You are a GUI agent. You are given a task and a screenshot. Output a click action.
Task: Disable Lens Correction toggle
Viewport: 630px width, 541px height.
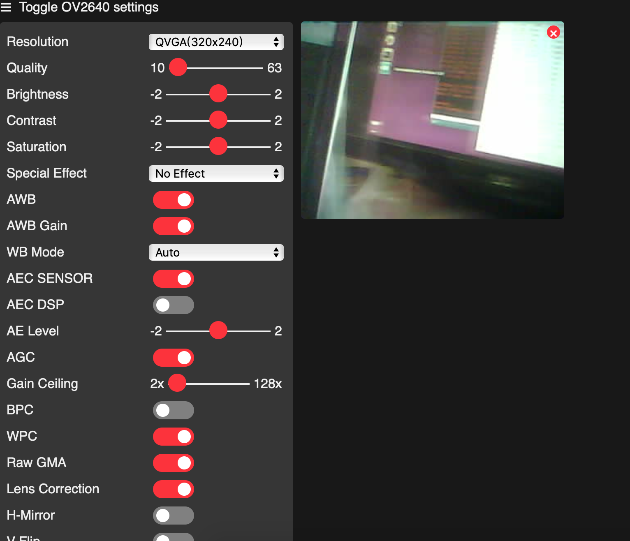pos(174,489)
